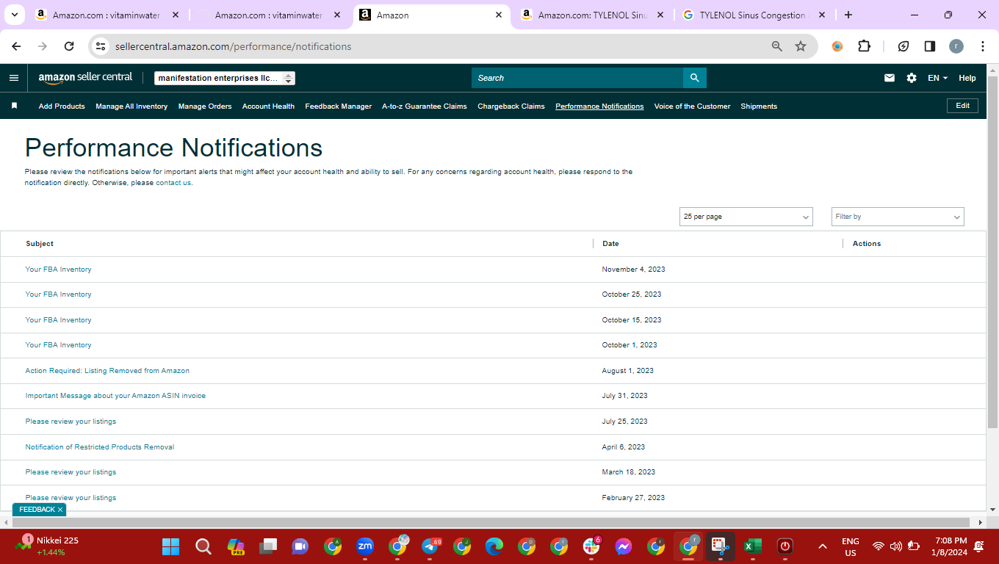
Task: Go back with the browser back arrow
Action: pyautogui.click(x=17, y=46)
